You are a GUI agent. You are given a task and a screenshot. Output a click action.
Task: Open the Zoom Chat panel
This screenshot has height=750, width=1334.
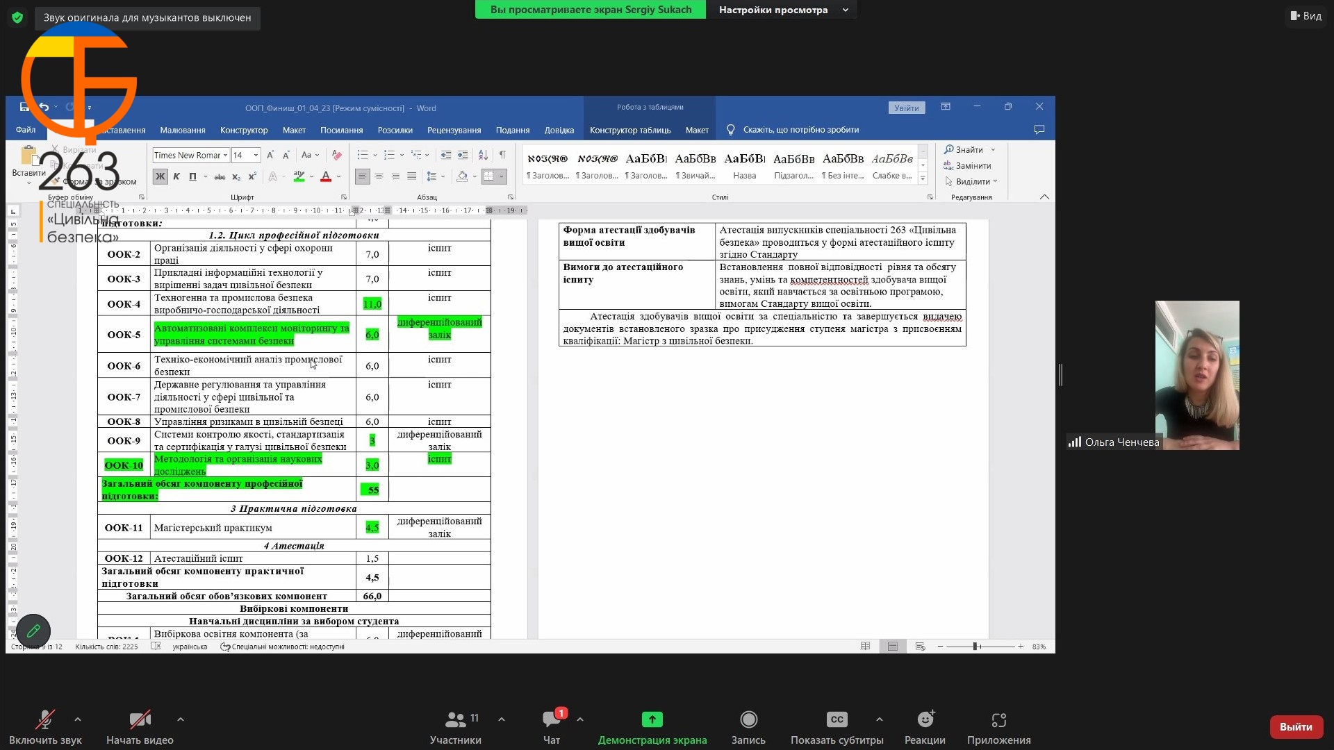pyautogui.click(x=552, y=727)
